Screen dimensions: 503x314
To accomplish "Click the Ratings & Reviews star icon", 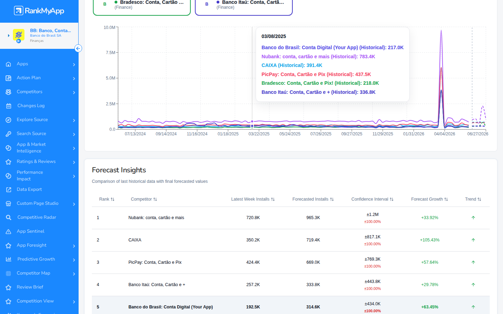I will click(8, 162).
